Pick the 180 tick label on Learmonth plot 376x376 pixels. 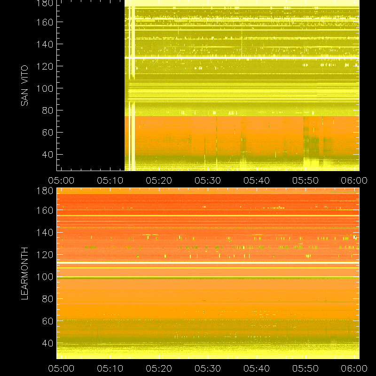pyautogui.click(x=45, y=191)
